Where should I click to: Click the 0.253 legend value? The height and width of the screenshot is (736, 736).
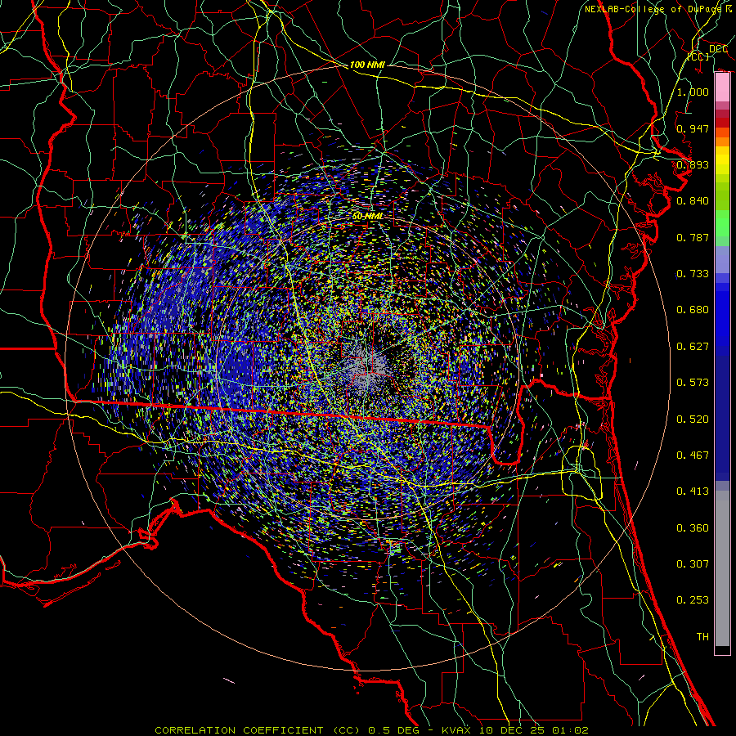pos(693,600)
